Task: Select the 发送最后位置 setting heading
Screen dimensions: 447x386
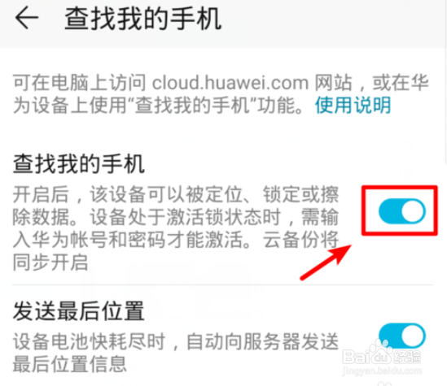Action: click(79, 311)
